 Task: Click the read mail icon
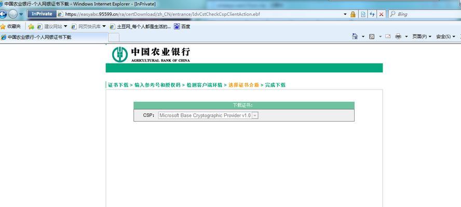[388, 36]
